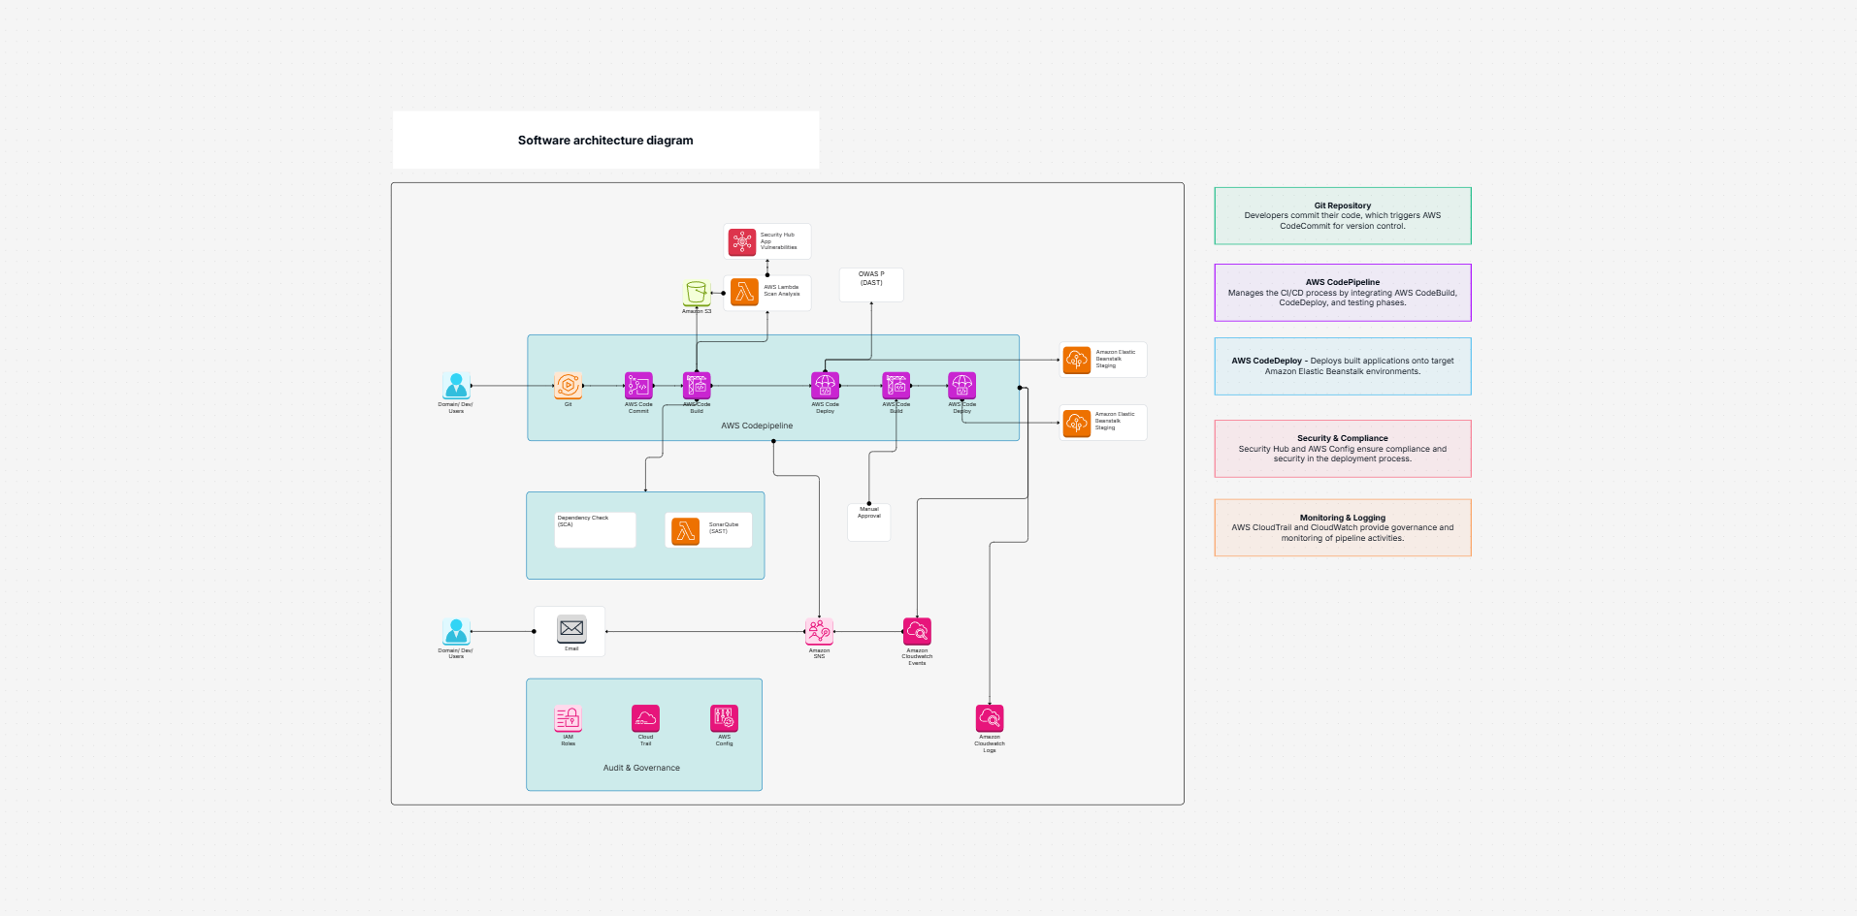Select the AWS CodeDeploy legend note
The height and width of the screenshot is (916, 1857).
[x=1343, y=366]
